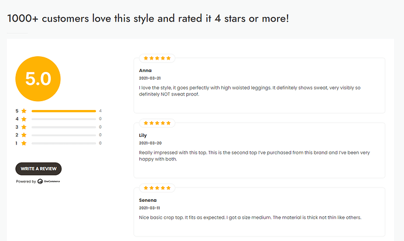This screenshot has height=241, width=404.
Task: Click the star icon in the 2-star row
Action: pyautogui.click(x=24, y=135)
